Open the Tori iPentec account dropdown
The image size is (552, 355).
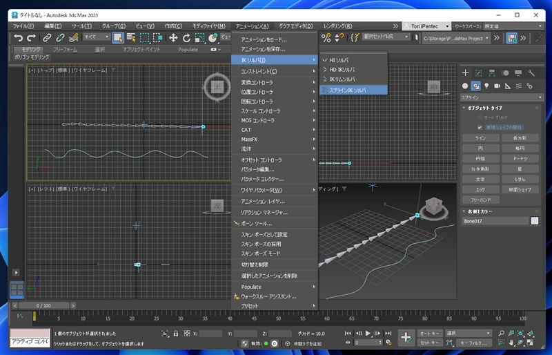pyautogui.click(x=426, y=26)
